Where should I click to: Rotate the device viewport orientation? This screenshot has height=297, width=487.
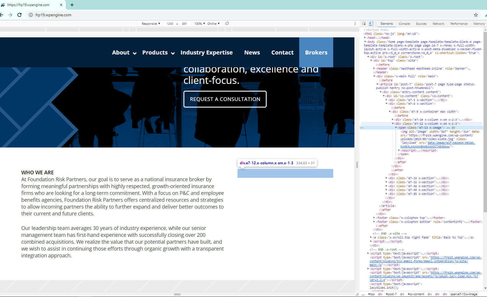[227, 23]
